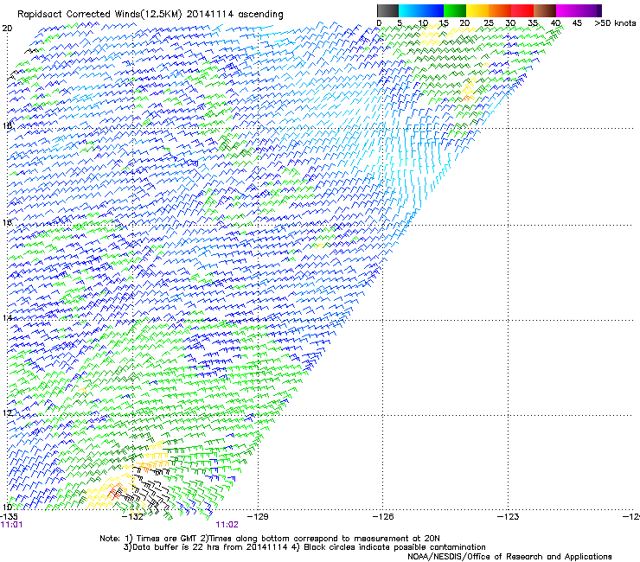Image resolution: width=640 pixels, height=562 pixels.
Task: Click the note line 'Times are GMT'
Action: coord(166,539)
